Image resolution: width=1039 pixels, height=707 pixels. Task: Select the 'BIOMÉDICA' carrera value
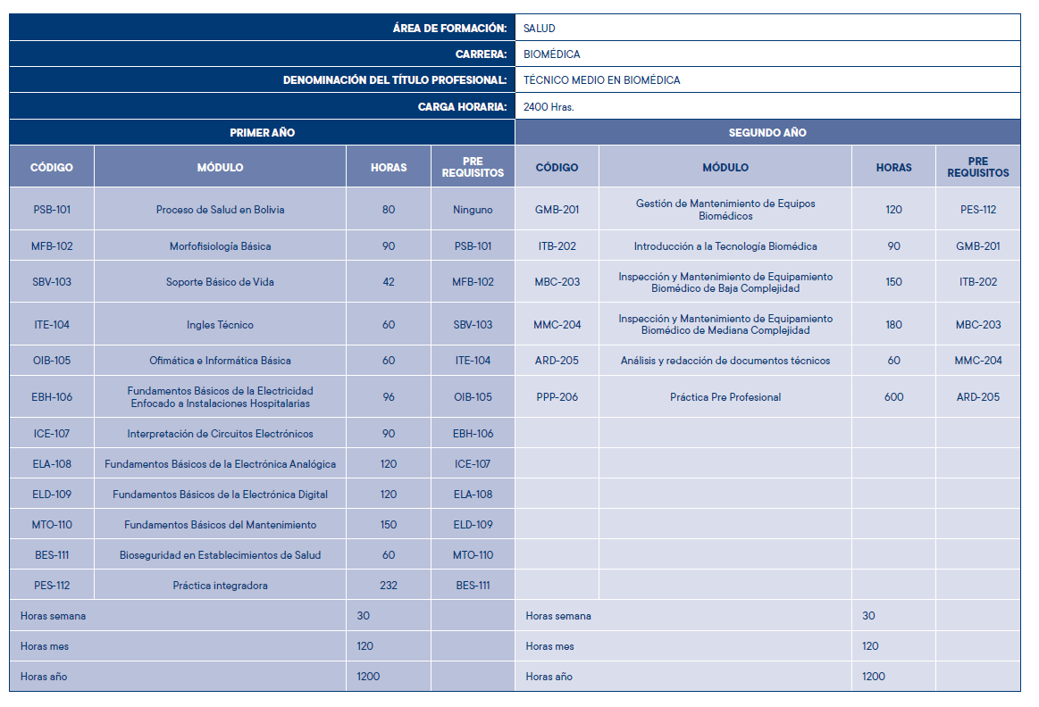(552, 54)
